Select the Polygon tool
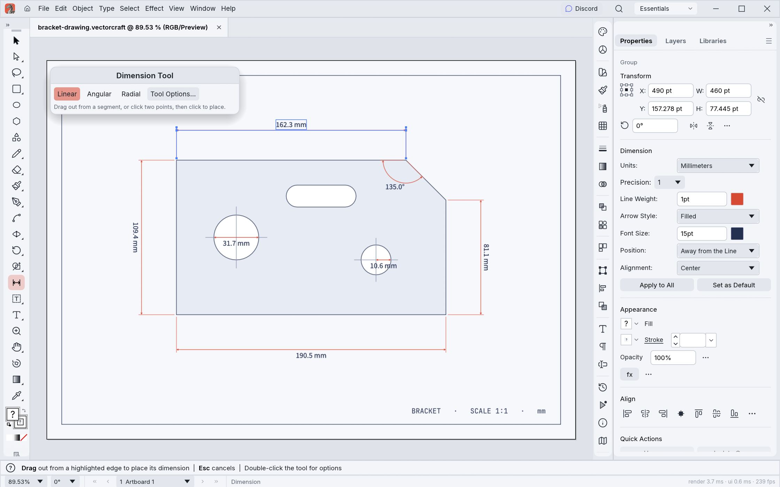780x487 pixels. [16, 121]
